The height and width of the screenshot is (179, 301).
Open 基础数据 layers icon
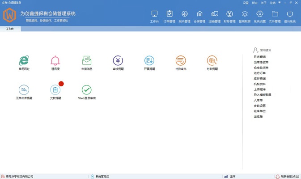(x=245, y=16)
